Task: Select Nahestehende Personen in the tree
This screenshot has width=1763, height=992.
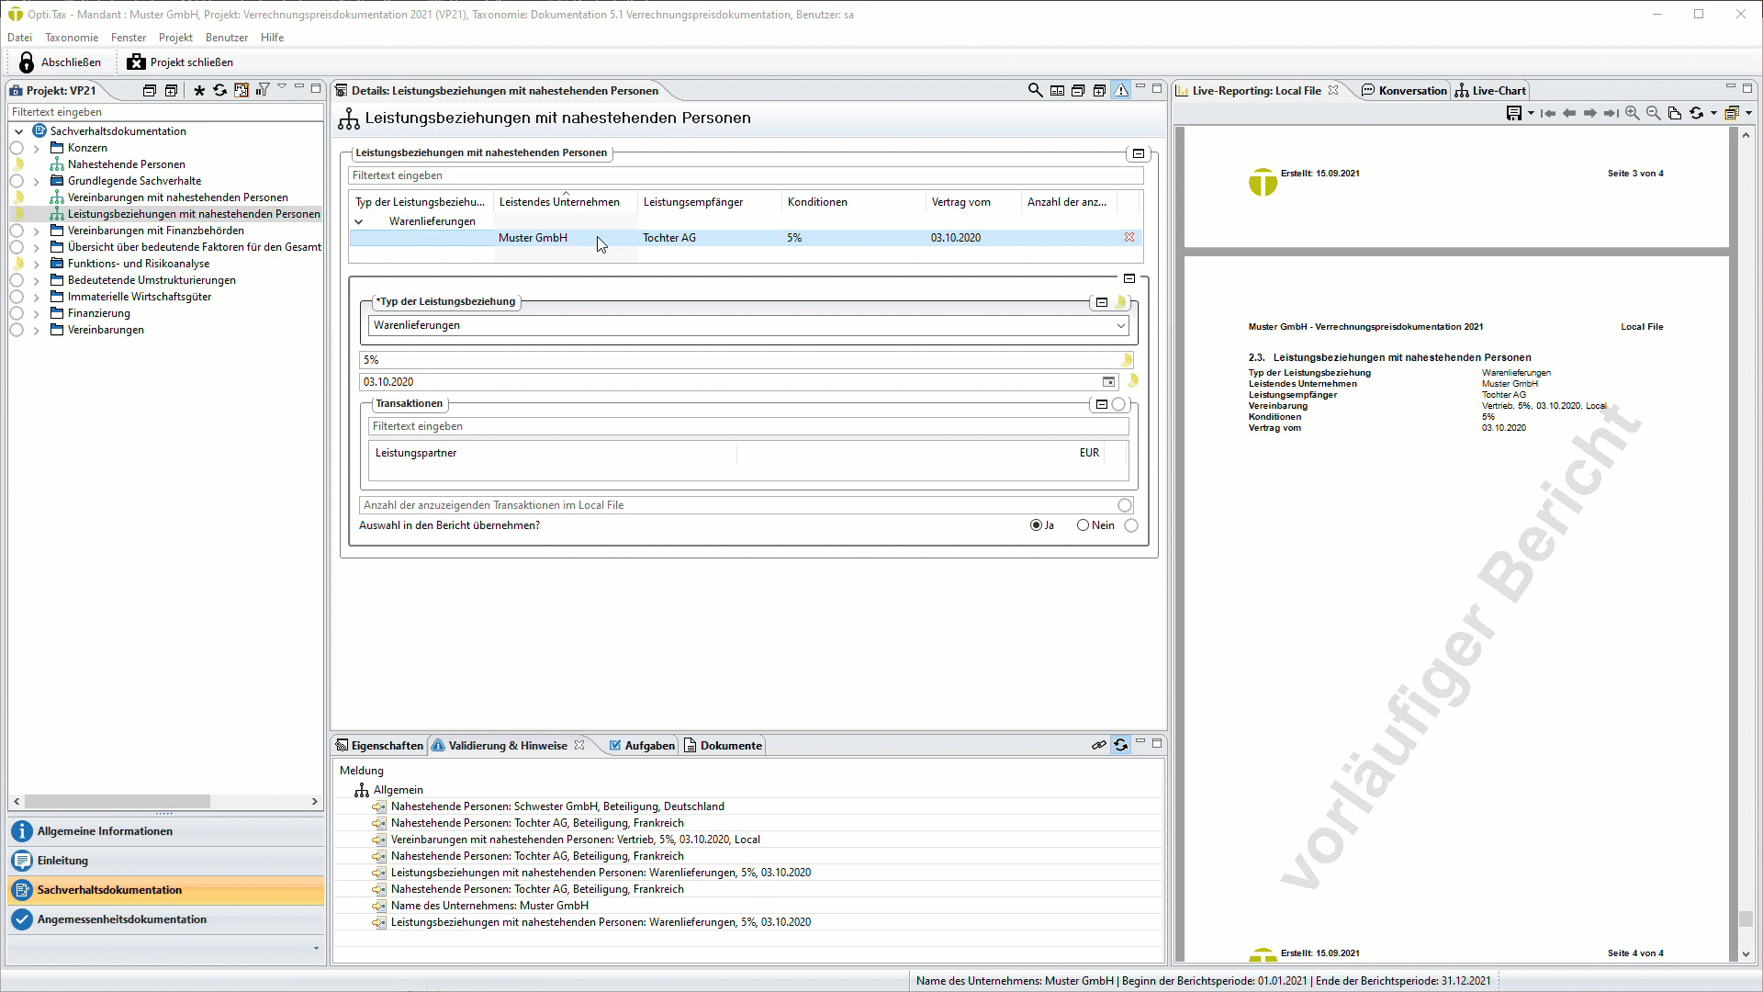Action: [x=126, y=164]
